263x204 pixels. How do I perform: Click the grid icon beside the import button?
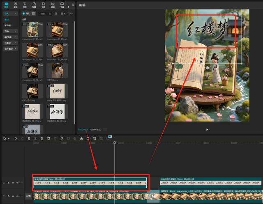[33, 14]
